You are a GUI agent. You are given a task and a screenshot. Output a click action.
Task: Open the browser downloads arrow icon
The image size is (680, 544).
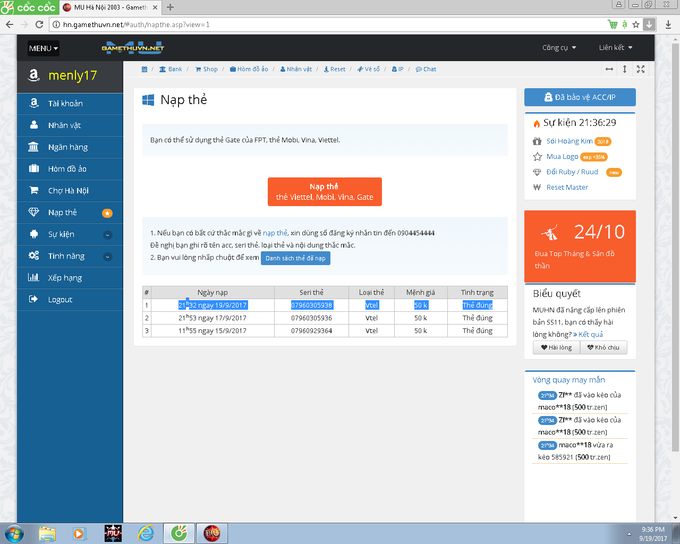(x=668, y=24)
